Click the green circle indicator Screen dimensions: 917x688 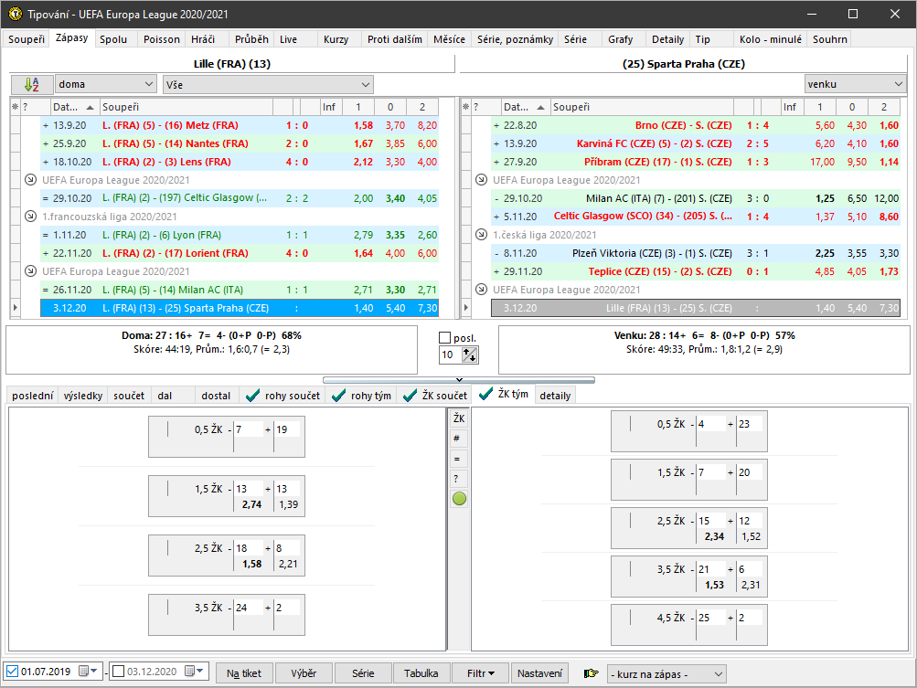point(459,499)
